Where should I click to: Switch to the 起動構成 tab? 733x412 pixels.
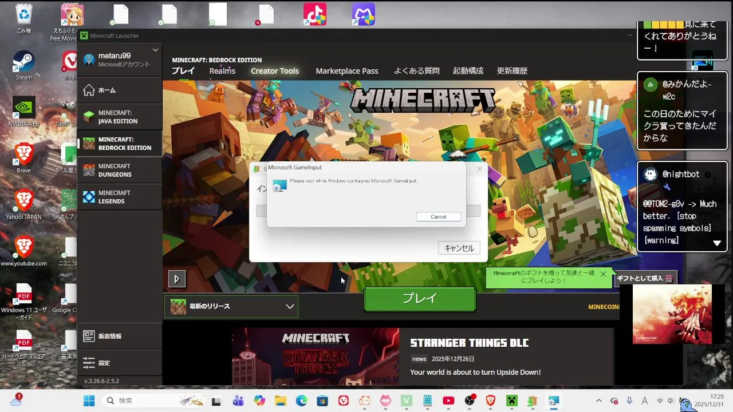tap(468, 71)
